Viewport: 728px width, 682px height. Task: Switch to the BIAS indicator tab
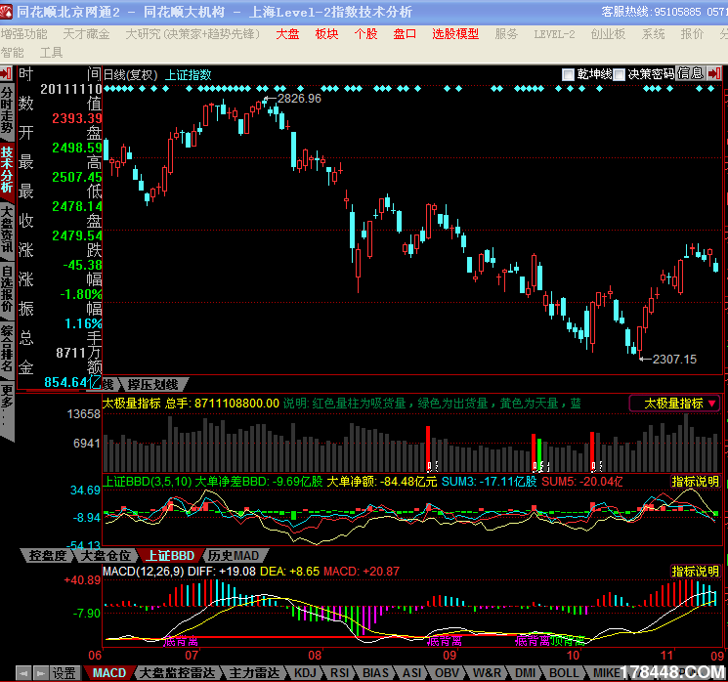click(375, 672)
